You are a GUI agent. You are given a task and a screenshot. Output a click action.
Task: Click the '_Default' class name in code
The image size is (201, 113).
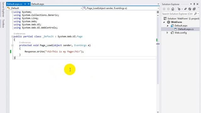coord(48,36)
